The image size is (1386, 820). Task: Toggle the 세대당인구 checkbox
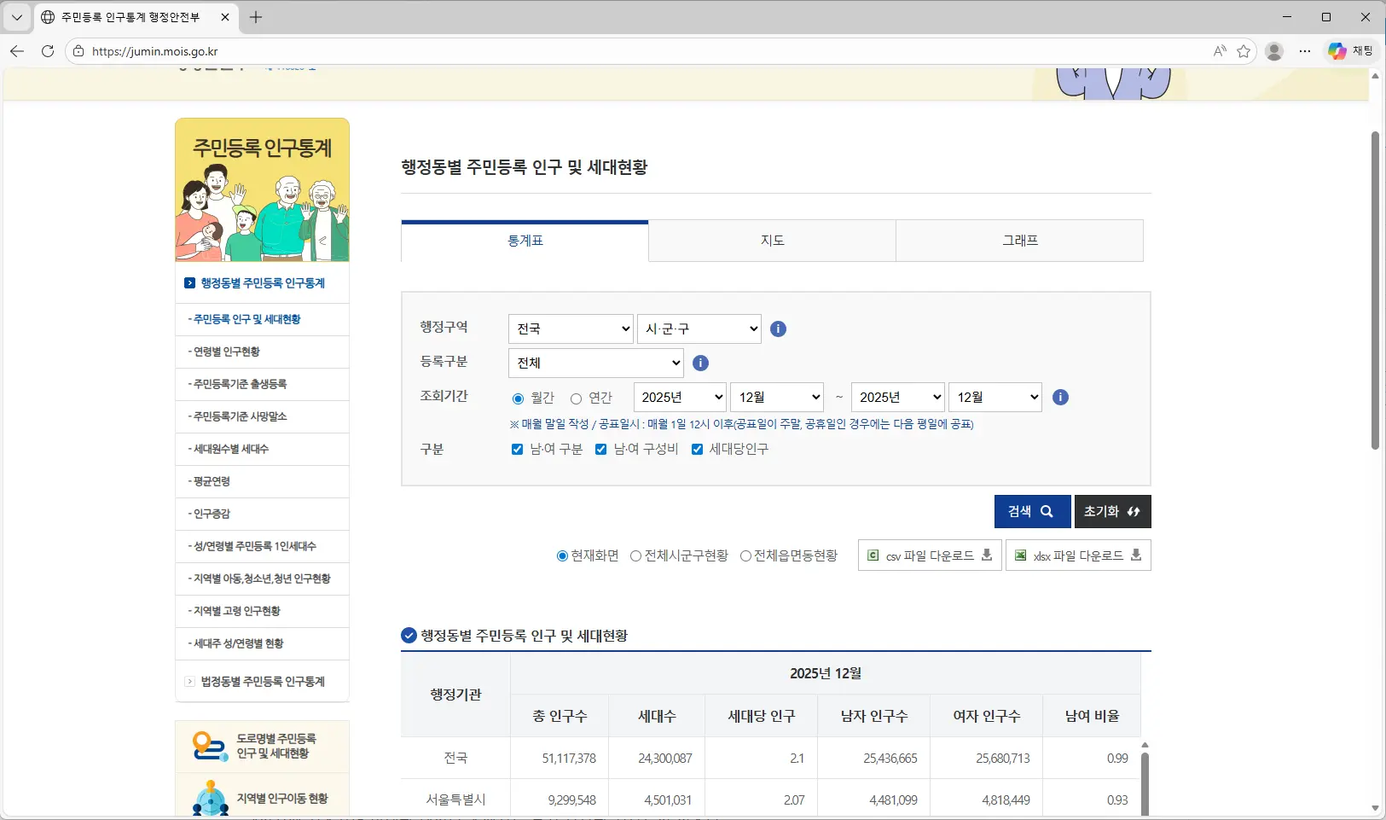(x=697, y=450)
